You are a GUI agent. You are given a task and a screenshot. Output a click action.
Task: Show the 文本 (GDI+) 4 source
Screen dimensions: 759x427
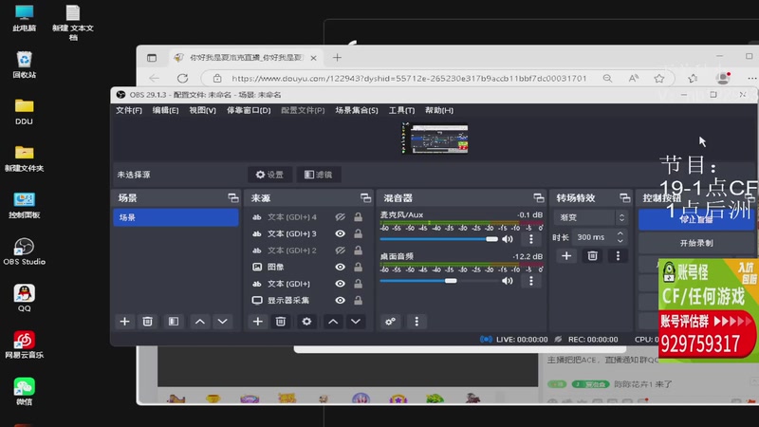(x=341, y=217)
